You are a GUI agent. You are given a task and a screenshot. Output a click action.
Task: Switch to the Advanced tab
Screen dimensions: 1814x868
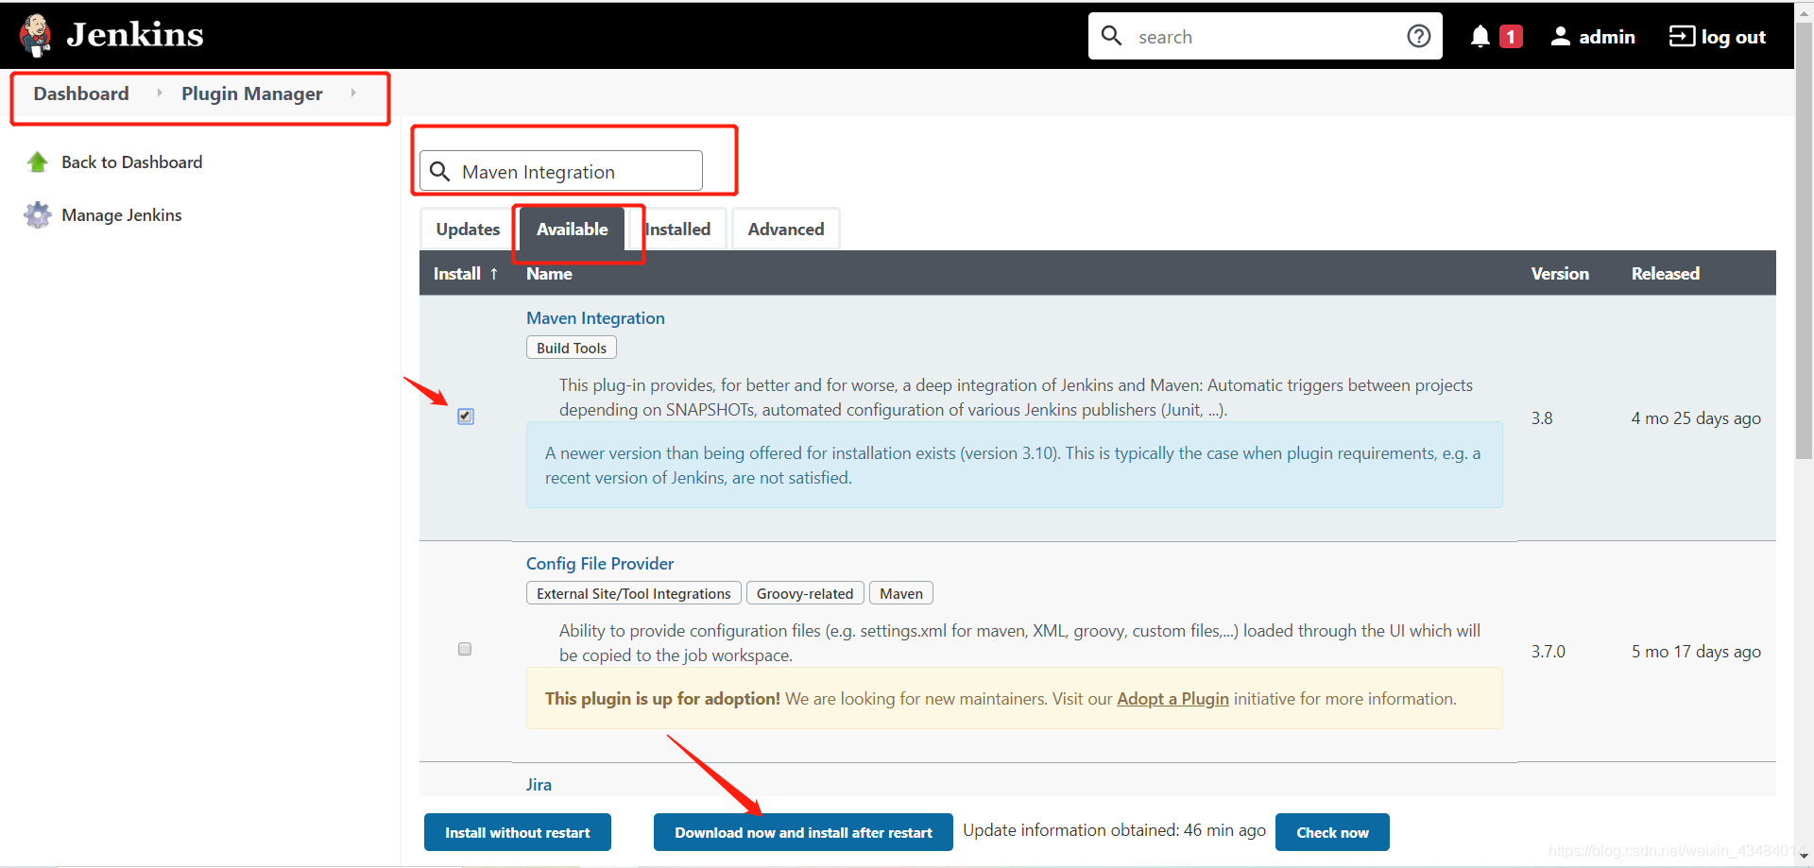pos(786,229)
